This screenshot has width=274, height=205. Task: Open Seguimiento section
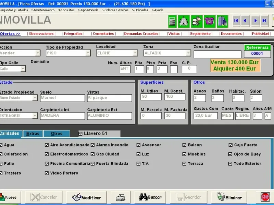[x=200, y=33]
